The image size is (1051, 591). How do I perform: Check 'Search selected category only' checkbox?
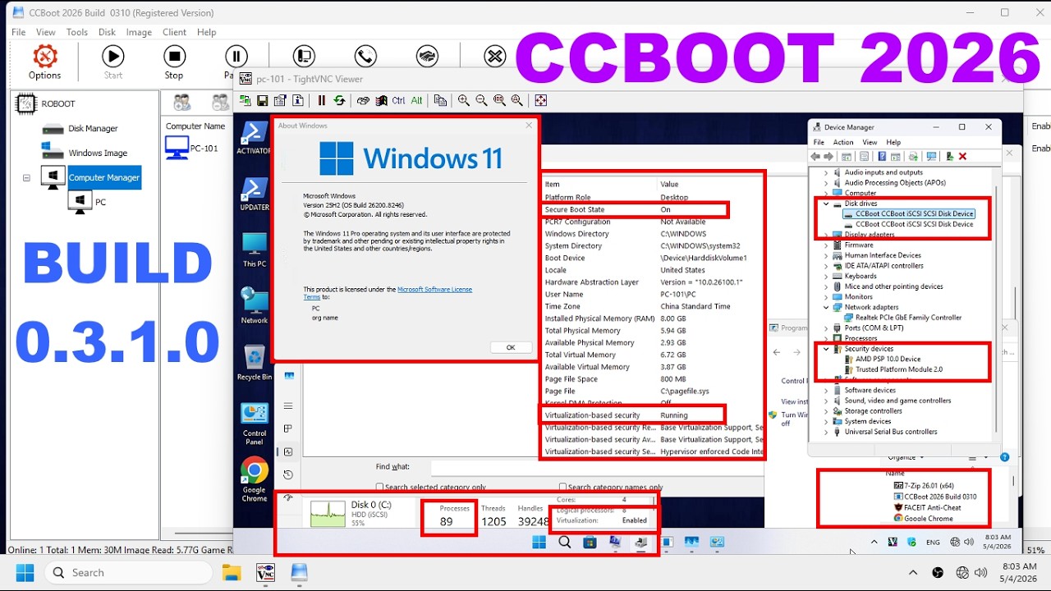pos(379,487)
